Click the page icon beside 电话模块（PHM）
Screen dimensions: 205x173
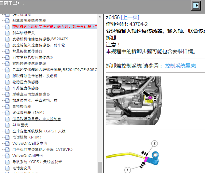(x=7, y=137)
